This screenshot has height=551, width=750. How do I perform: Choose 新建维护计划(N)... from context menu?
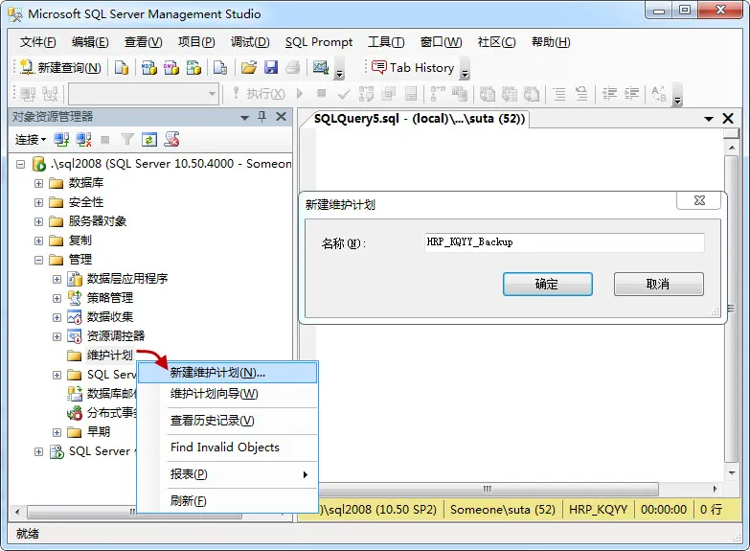click(228, 373)
